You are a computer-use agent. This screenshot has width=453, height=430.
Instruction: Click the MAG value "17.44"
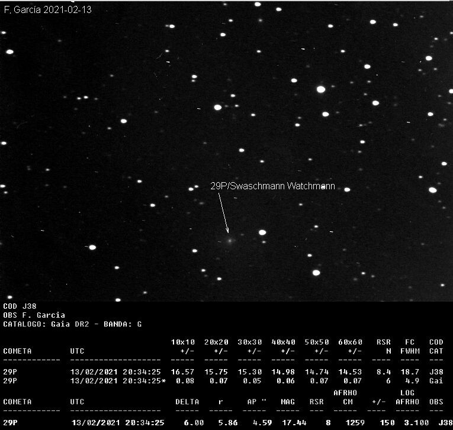[x=294, y=423]
